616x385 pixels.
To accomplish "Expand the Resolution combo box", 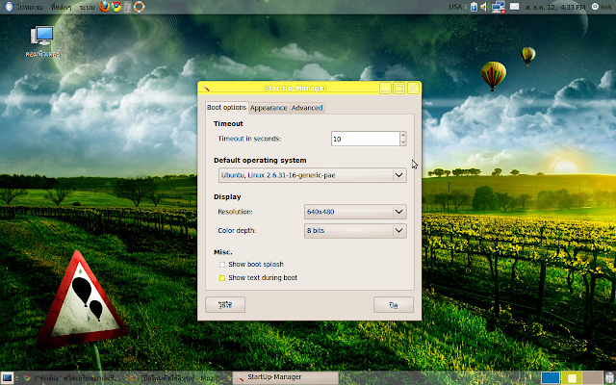I will (355, 212).
